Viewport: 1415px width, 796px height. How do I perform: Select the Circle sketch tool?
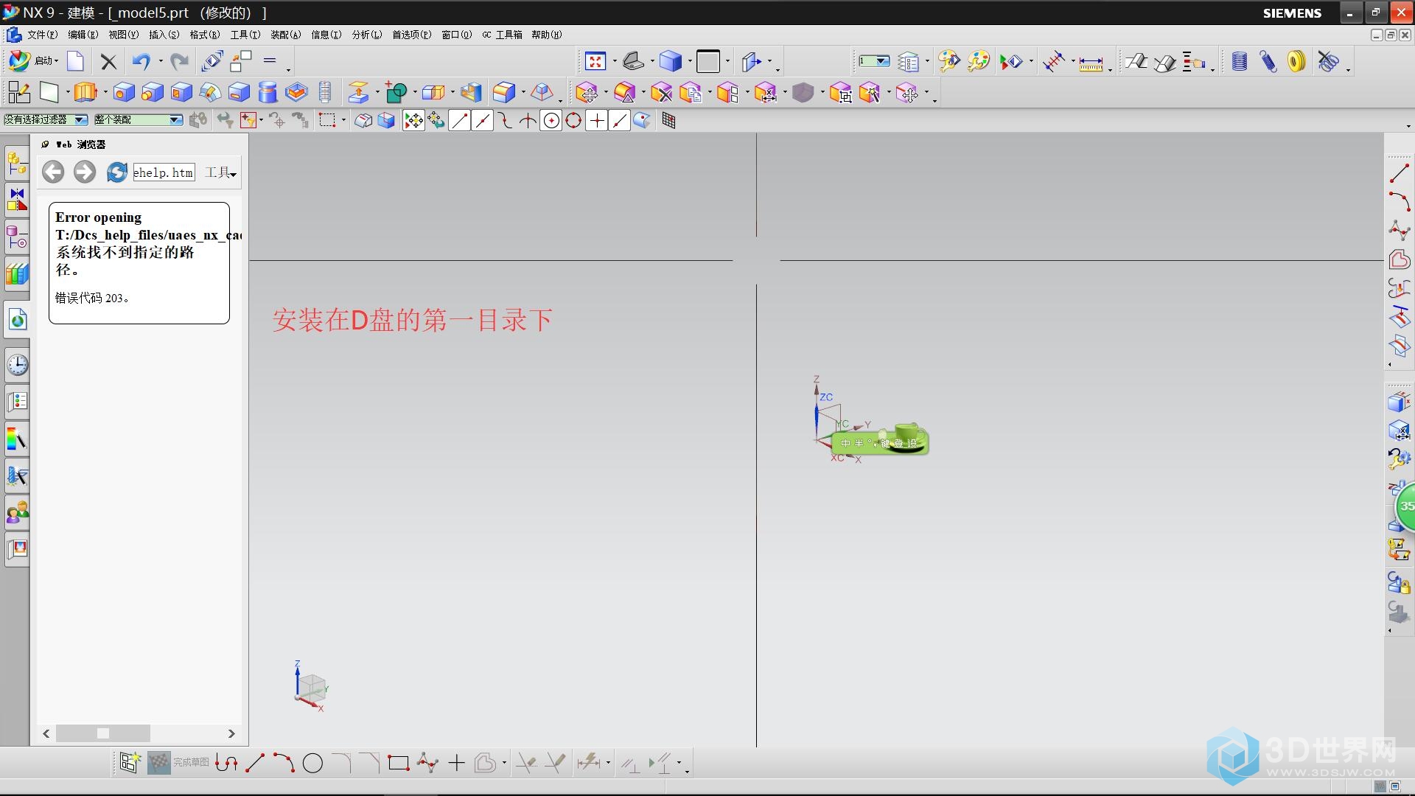(312, 764)
